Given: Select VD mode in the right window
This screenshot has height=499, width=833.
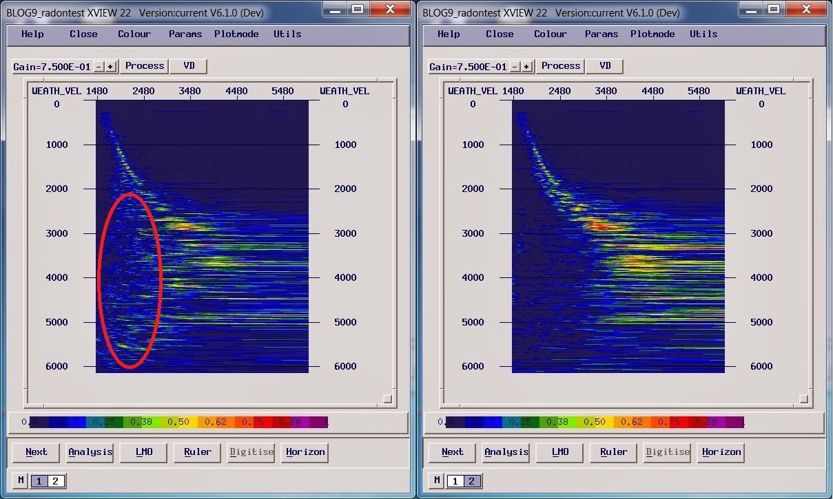Looking at the screenshot, I should pos(604,66).
